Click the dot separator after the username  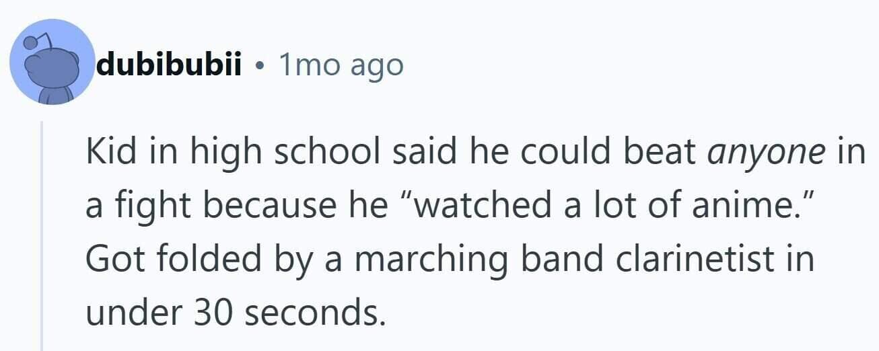tap(259, 66)
